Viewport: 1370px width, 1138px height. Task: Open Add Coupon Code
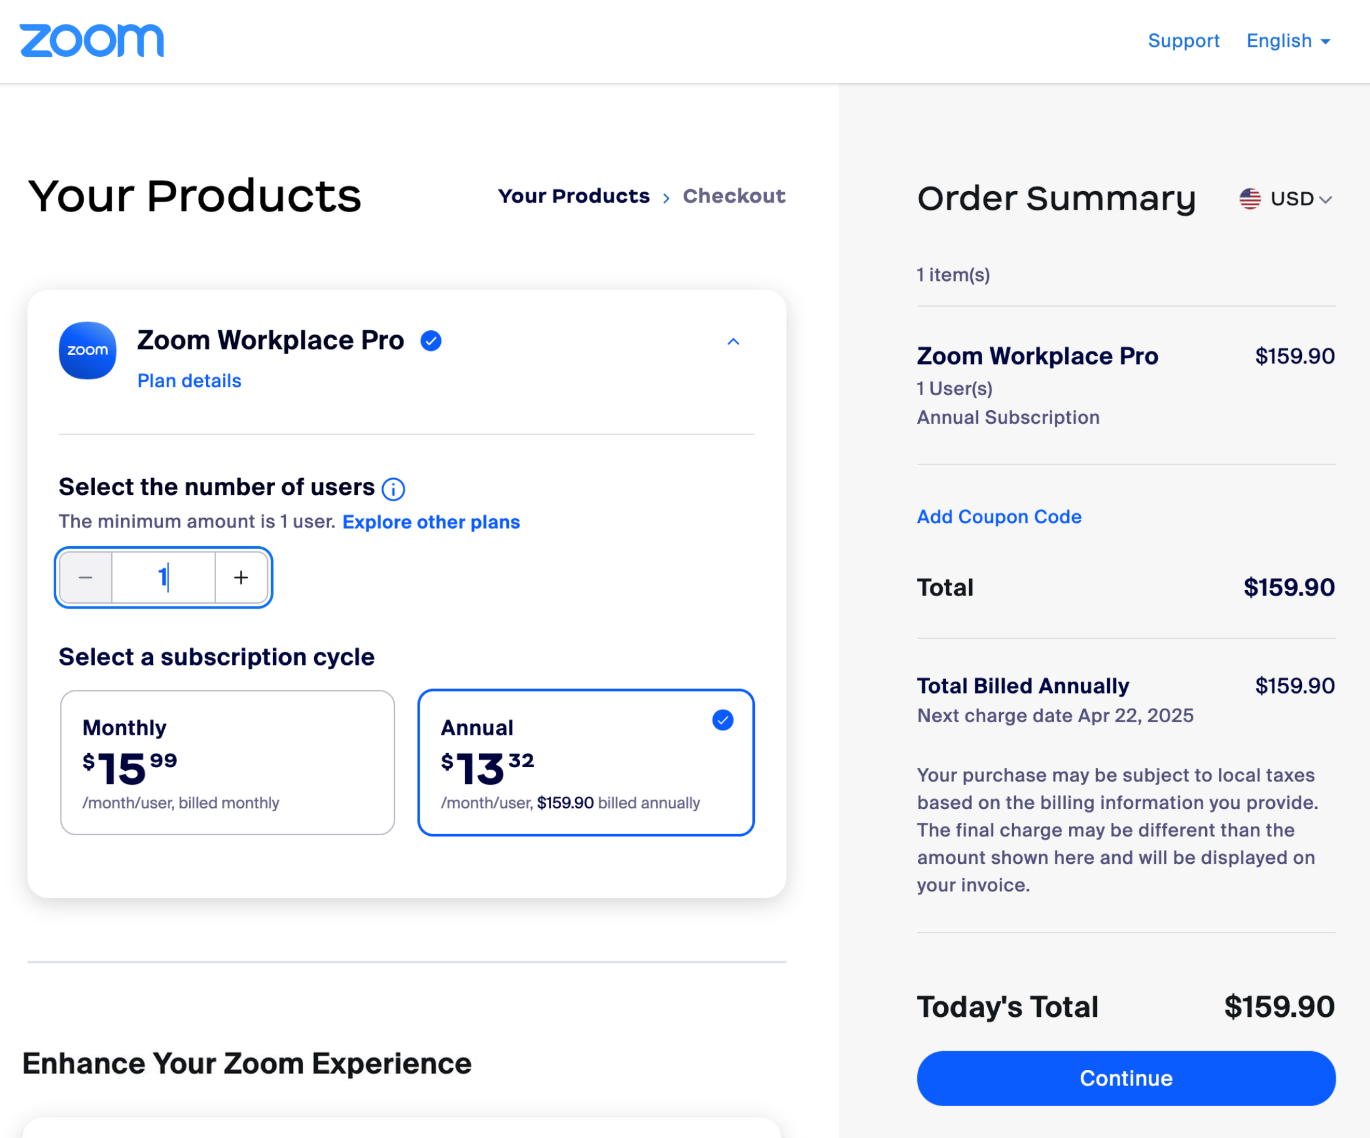coord(999,516)
